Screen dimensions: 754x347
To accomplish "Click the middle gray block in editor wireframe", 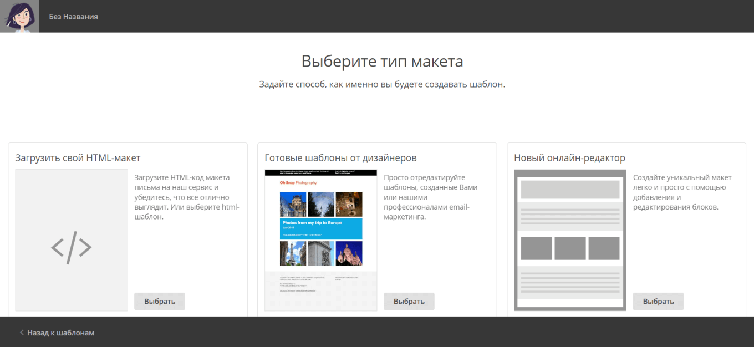I will click(570, 248).
